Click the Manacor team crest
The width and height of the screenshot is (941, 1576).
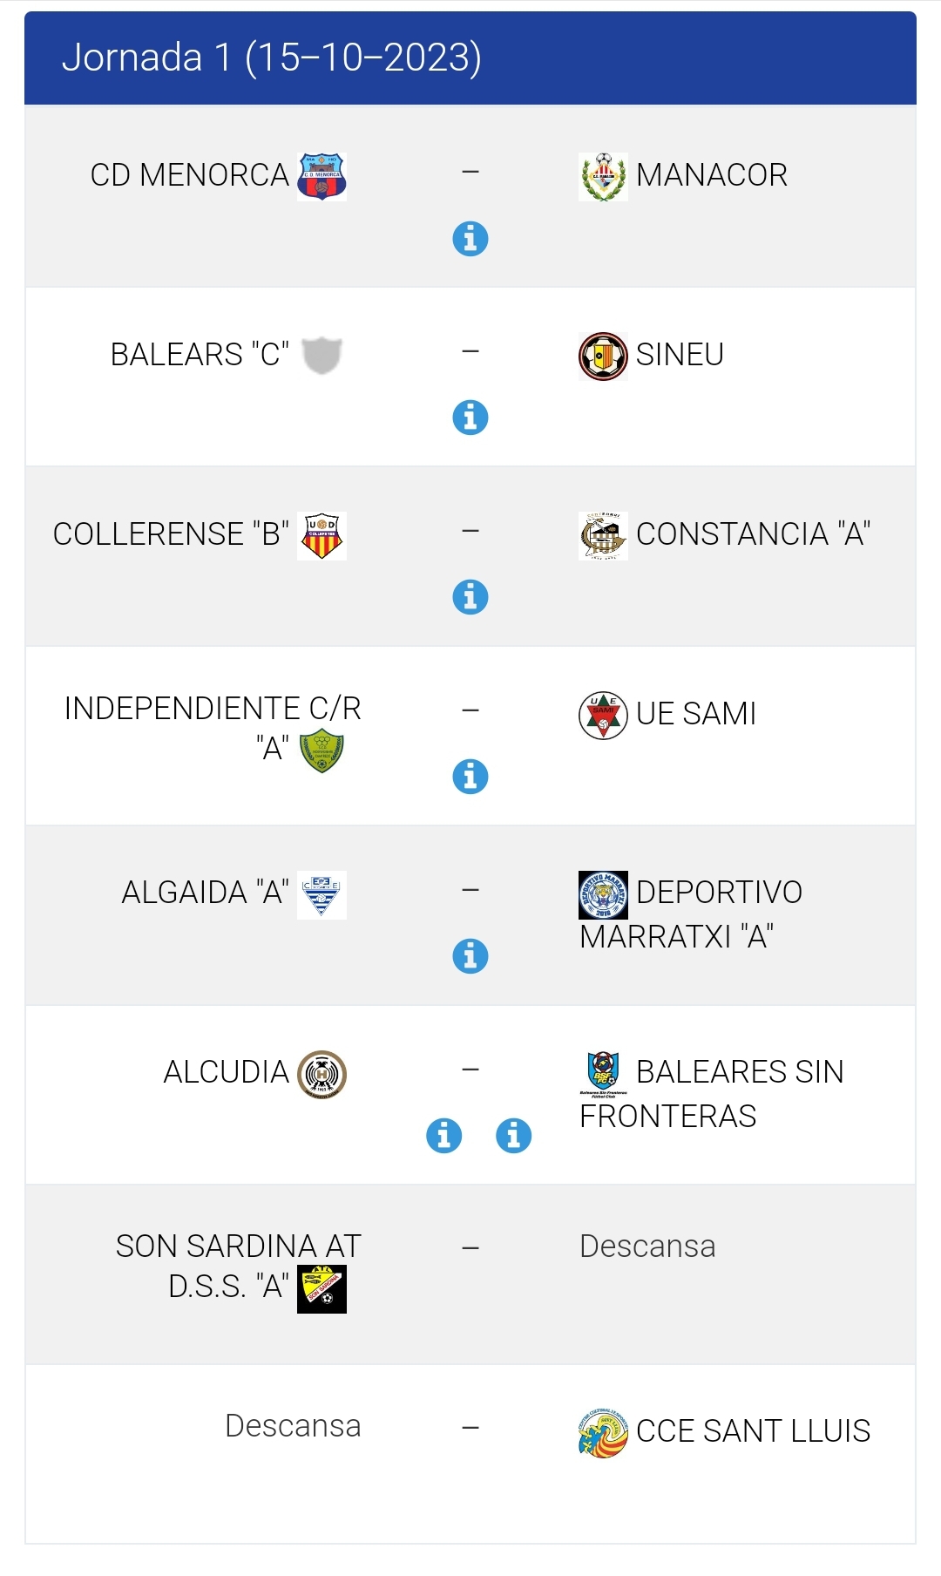(603, 176)
